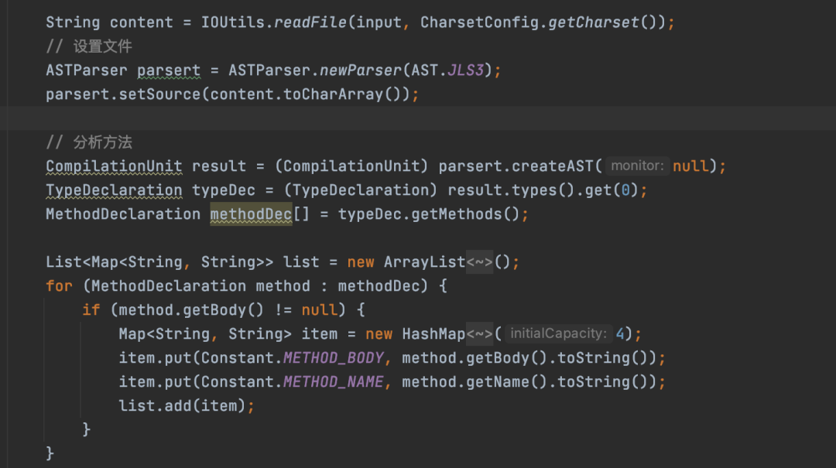The width and height of the screenshot is (836, 468).
Task: Click the highlighted methodDec variable
Action: pyautogui.click(x=251, y=214)
